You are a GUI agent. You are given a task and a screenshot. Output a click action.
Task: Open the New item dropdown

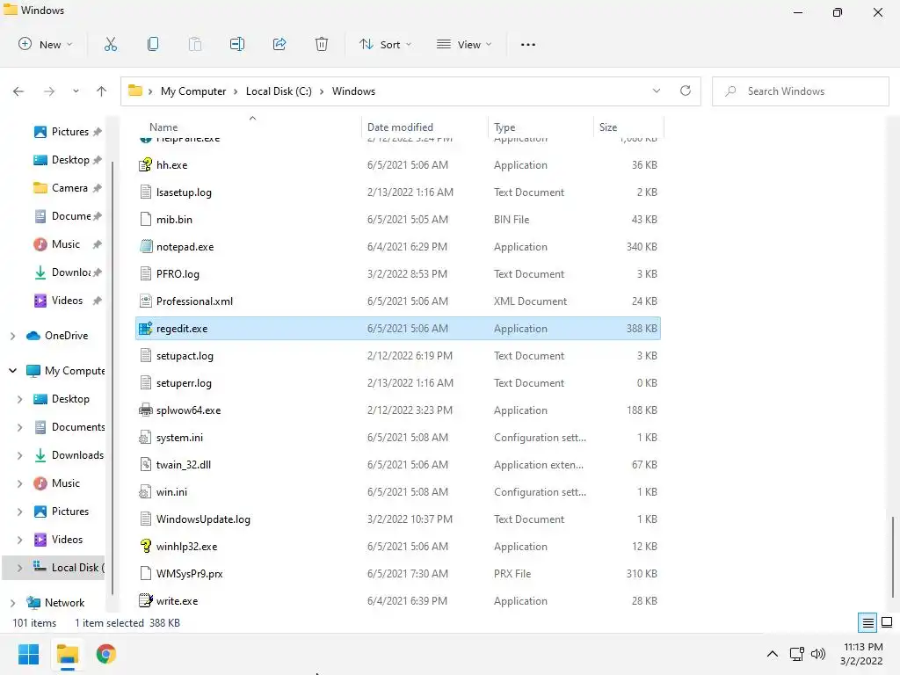[x=46, y=44]
